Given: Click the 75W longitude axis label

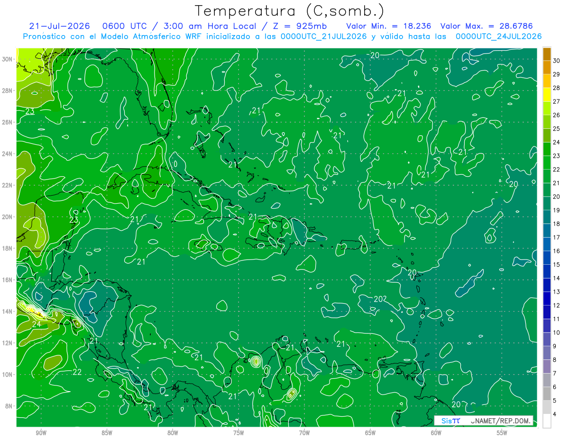Looking at the screenshot, I should pyautogui.click(x=239, y=433).
